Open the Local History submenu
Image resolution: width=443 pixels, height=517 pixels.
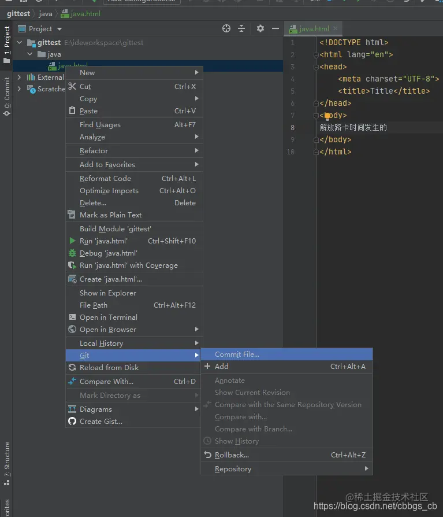(135, 344)
